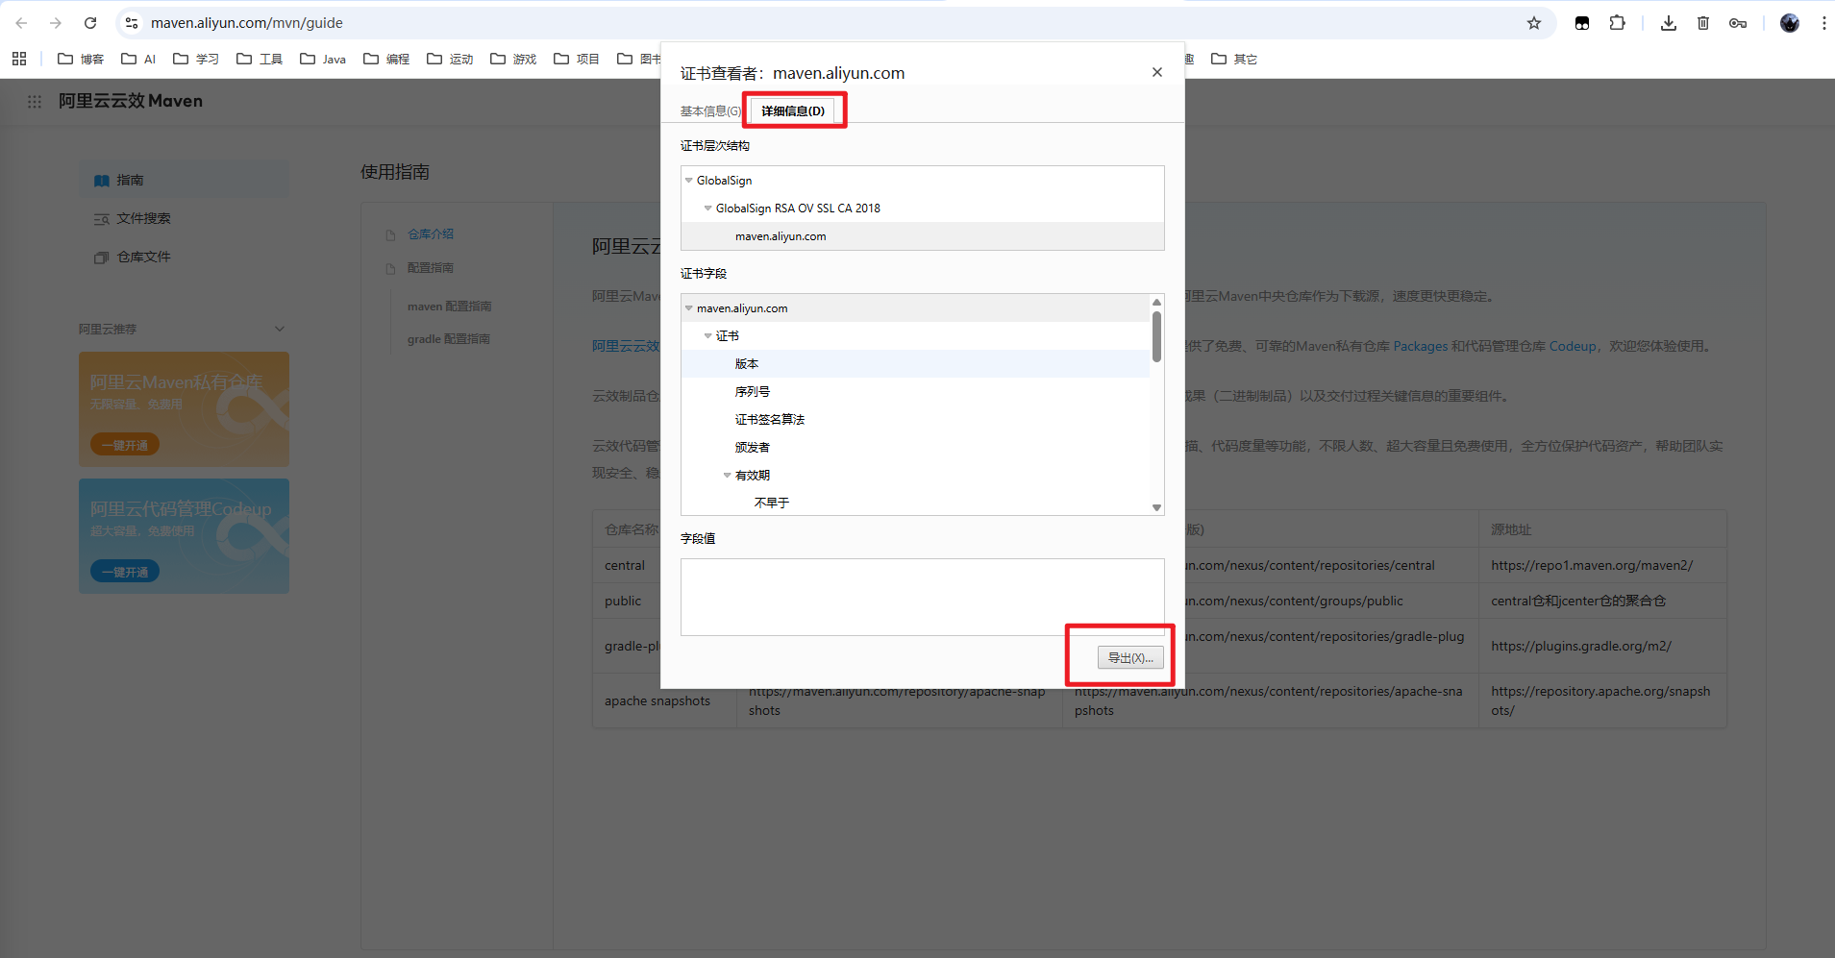Screen dimensions: 1835x958
Task: Open the browser three-dot menu
Action: [1823, 23]
